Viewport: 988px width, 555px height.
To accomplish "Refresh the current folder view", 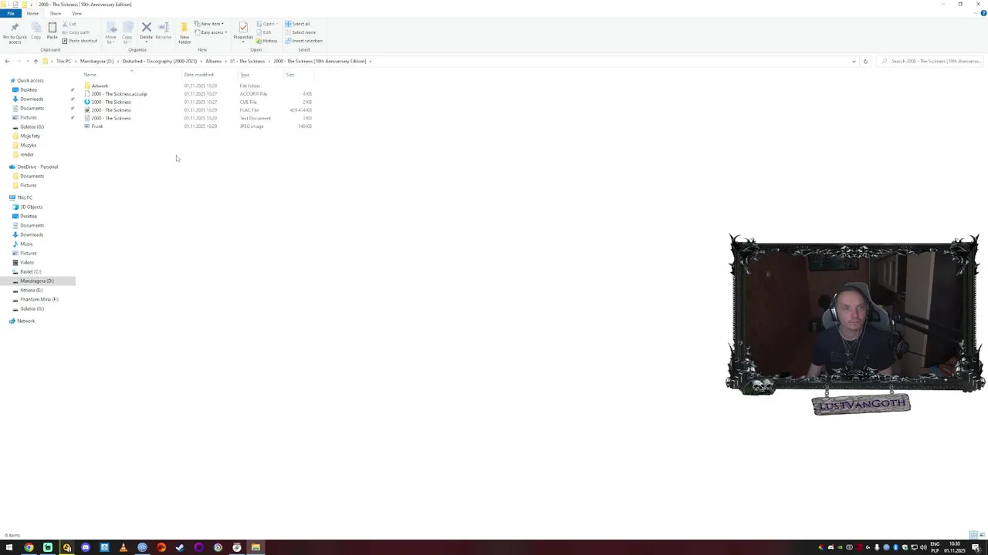I will pyautogui.click(x=865, y=61).
